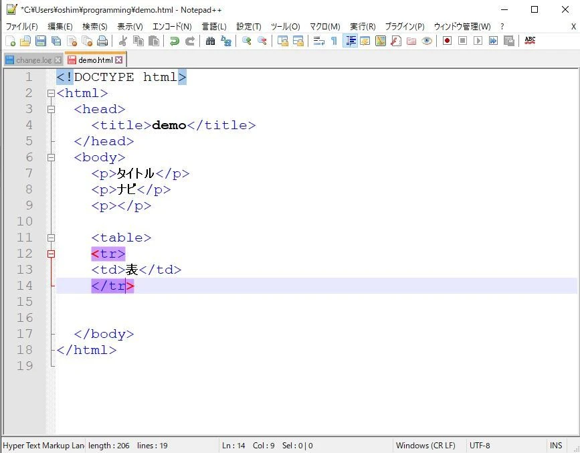Open the ウィンドウ管理(W) menu
580x453 pixels.
[x=462, y=27]
